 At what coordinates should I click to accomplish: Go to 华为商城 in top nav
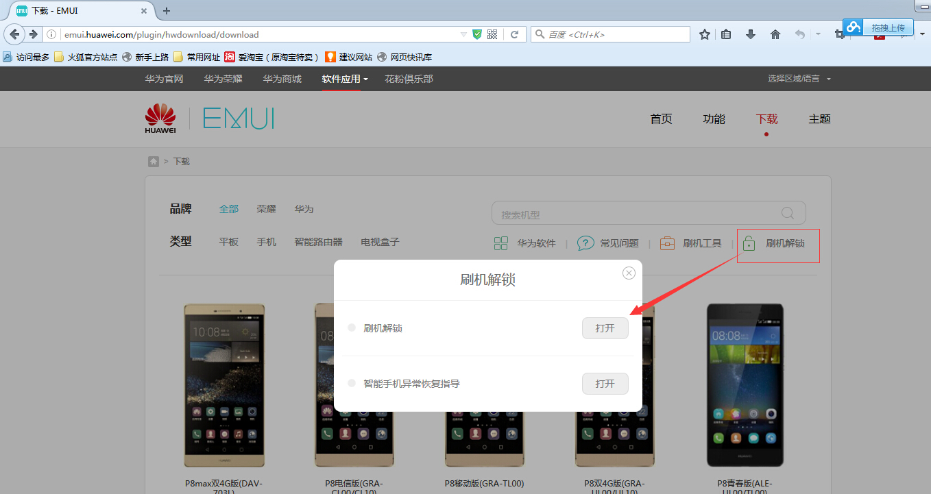click(x=282, y=79)
